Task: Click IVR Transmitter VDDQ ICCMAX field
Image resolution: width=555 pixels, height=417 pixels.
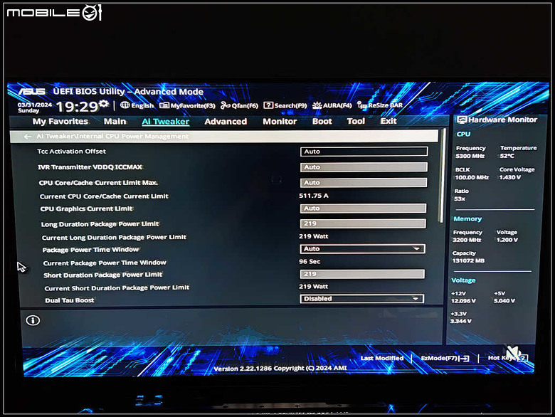Action: (x=364, y=167)
